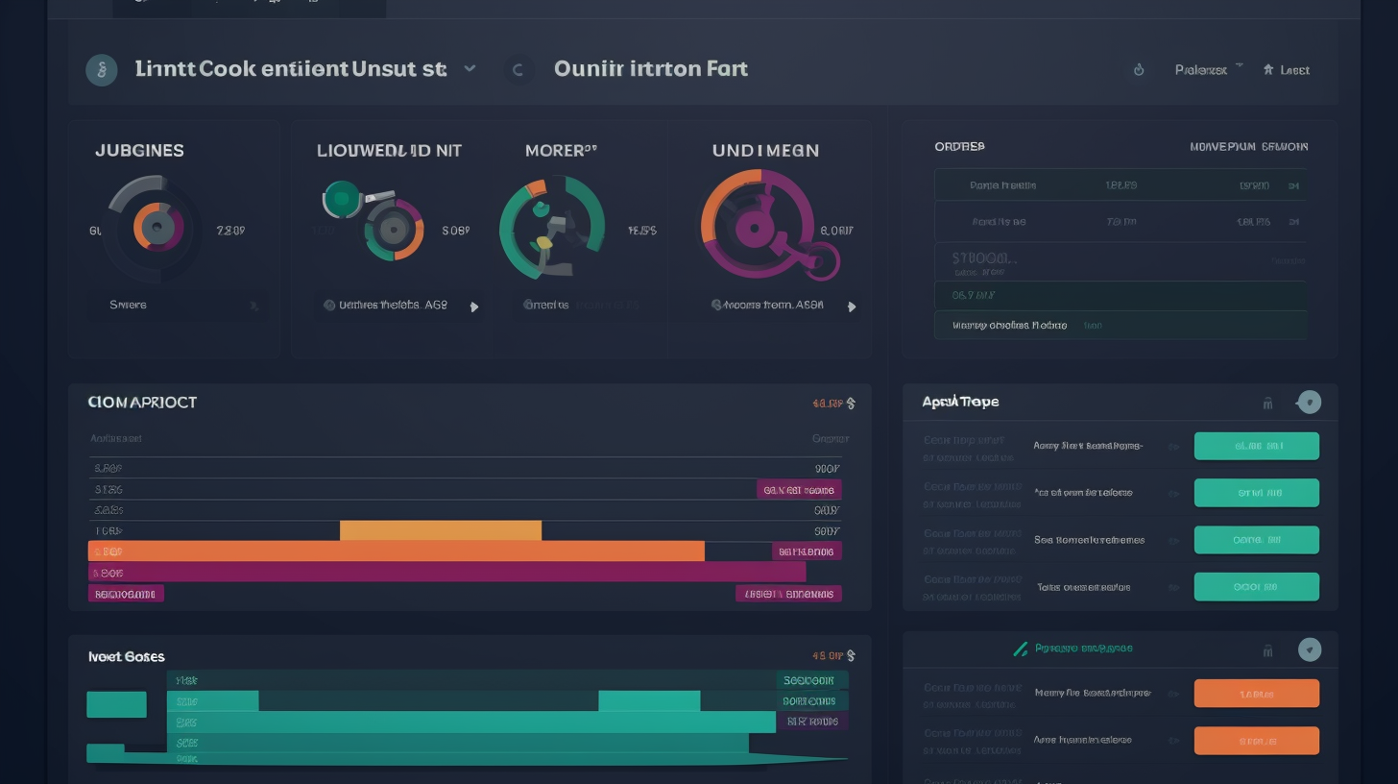
Task: Click the first green button in 'Aprul Trepe' list
Action: point(1256,446)
